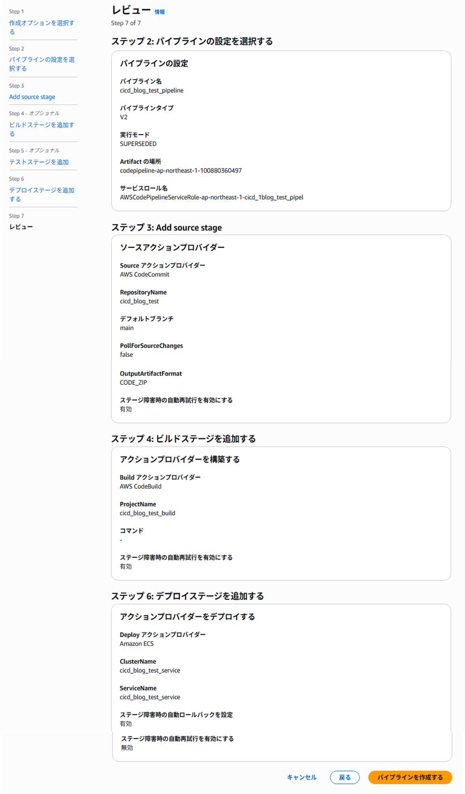The image size is (465, 794).
Task: Open the テストステージを追加 step link
Action: click(39, 162)
